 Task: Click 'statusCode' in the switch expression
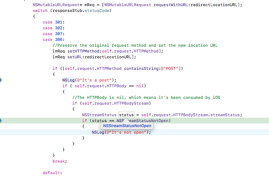[x=97, y=11]
